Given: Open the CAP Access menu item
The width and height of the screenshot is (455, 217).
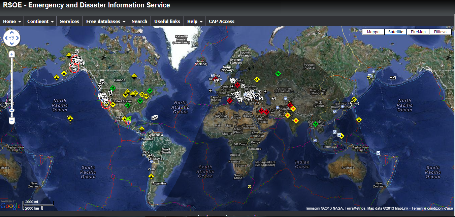Looking at the screenshot, I should click(221, 21).
